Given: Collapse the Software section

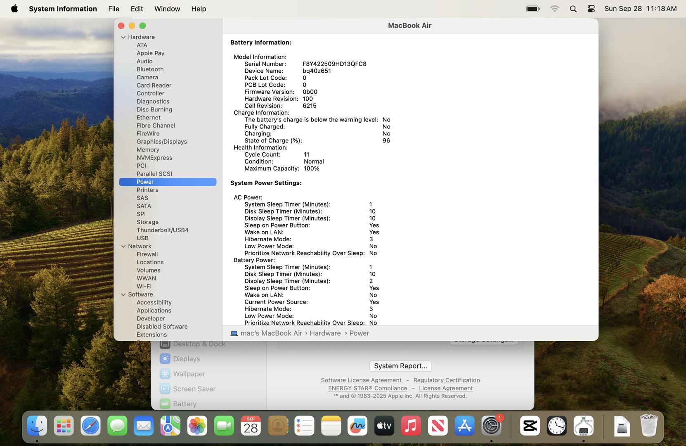Looking at the screenshot, I should 123,294.
